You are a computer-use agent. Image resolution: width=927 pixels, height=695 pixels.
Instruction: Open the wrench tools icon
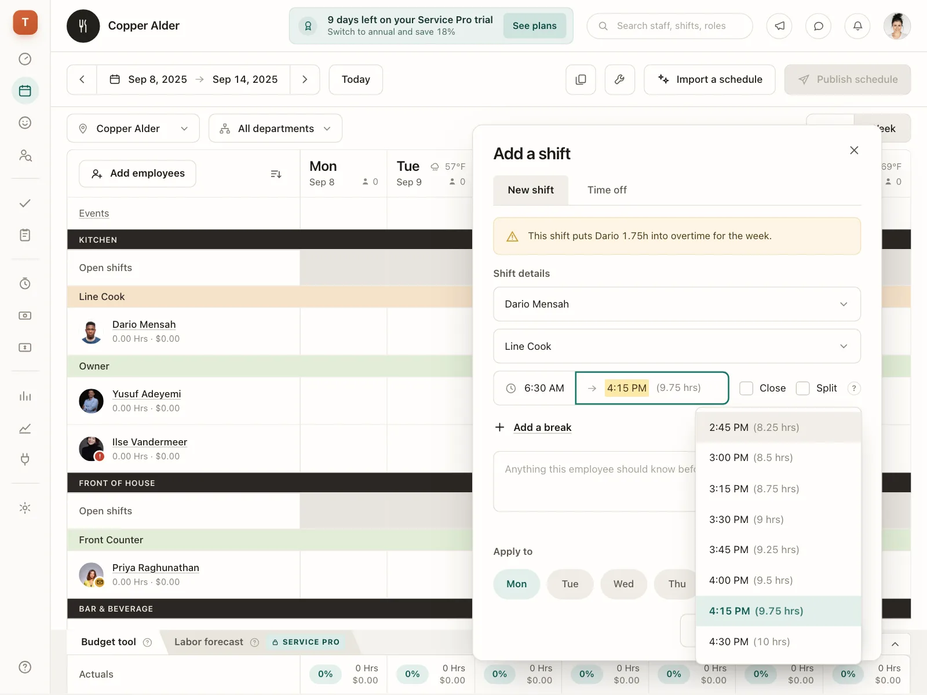pyautogui.click(x=620, y=79)
